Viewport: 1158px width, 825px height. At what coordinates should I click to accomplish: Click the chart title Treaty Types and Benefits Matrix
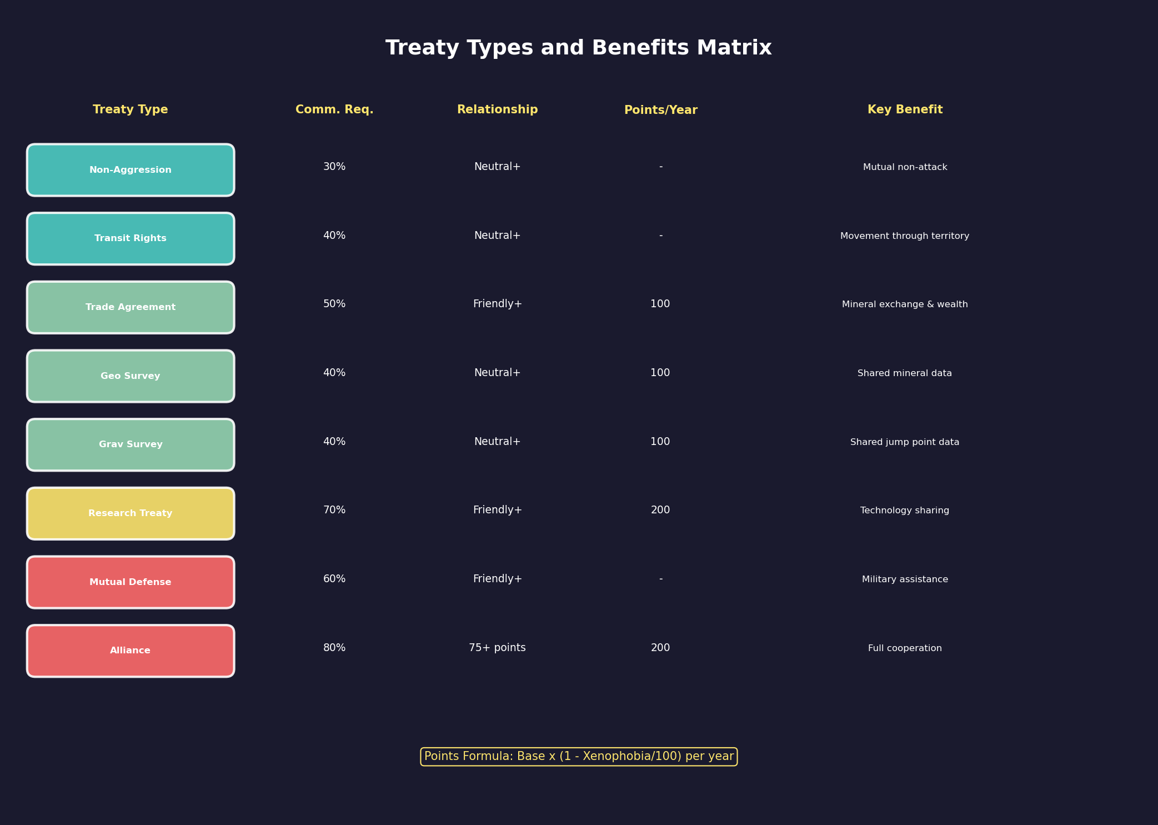pos(579,47)
